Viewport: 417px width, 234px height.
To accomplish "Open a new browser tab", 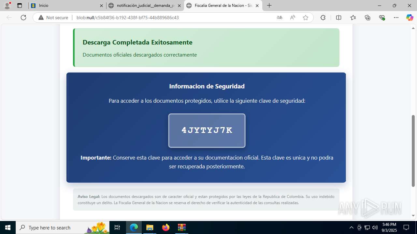I will click(x=269, y=6).
